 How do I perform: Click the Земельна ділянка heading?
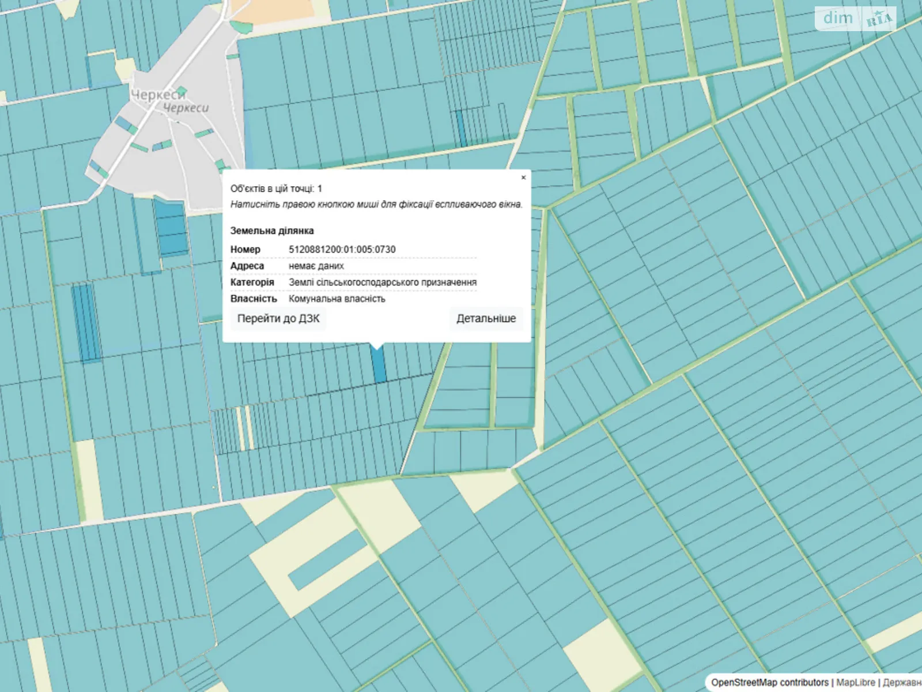(x=272, y=231)
